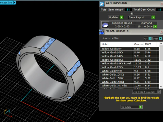The width and height of the screenshot is (163, 122).
Task: Click the metal list scroll down arrow
Action: pos(161,87)
